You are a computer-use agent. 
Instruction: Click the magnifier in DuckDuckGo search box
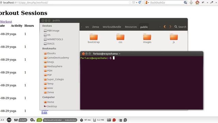(185, 2)
